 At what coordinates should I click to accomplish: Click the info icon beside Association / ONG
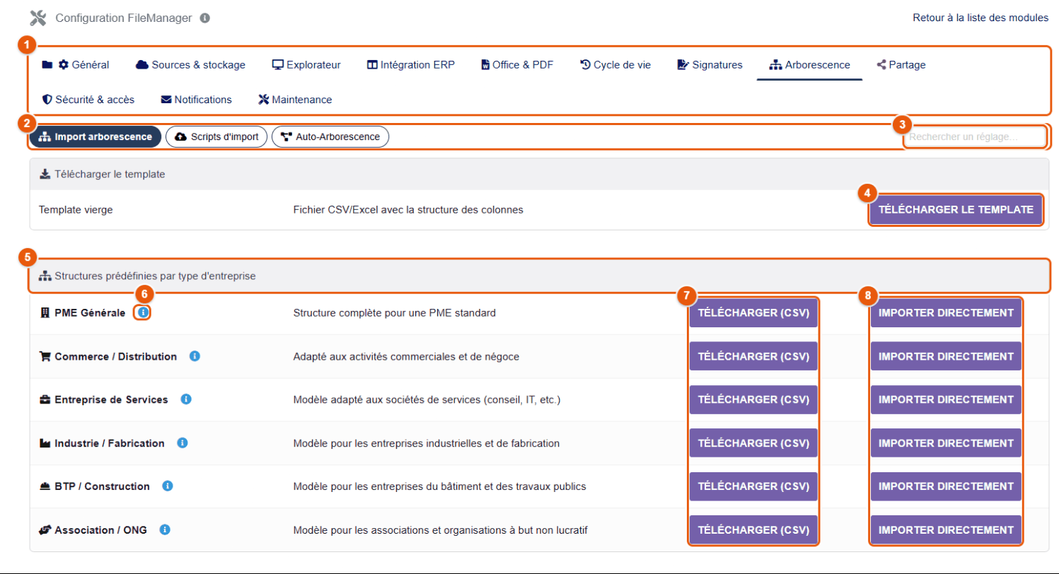[165, 529]
